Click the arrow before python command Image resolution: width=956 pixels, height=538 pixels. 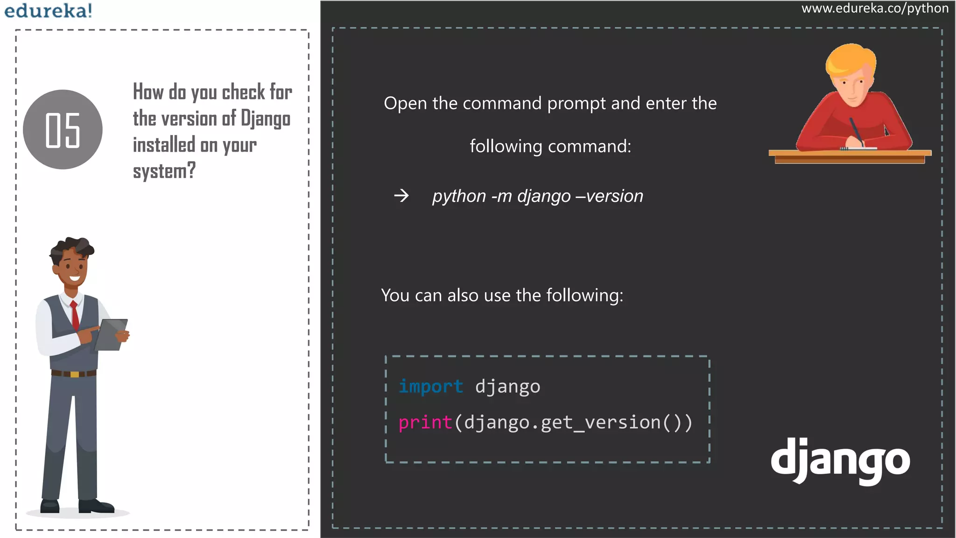[401, 196]
